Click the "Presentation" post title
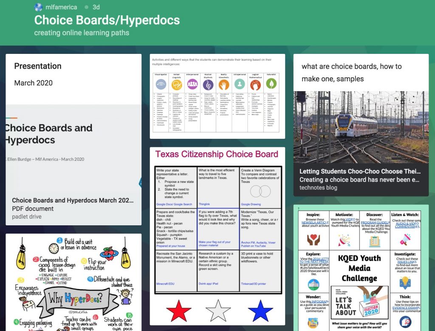Viewport: 435px width, 331px height. point(38,66)
